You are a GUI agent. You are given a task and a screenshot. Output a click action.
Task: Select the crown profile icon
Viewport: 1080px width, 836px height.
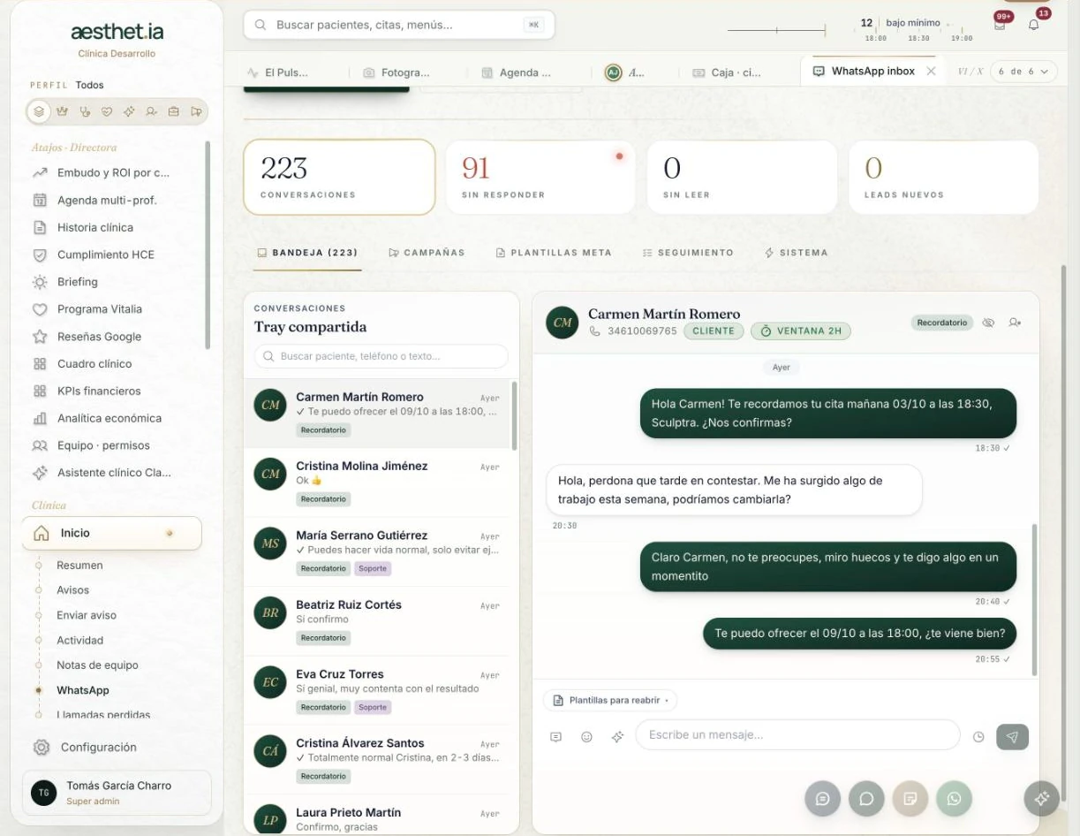(x=62, y=111)
